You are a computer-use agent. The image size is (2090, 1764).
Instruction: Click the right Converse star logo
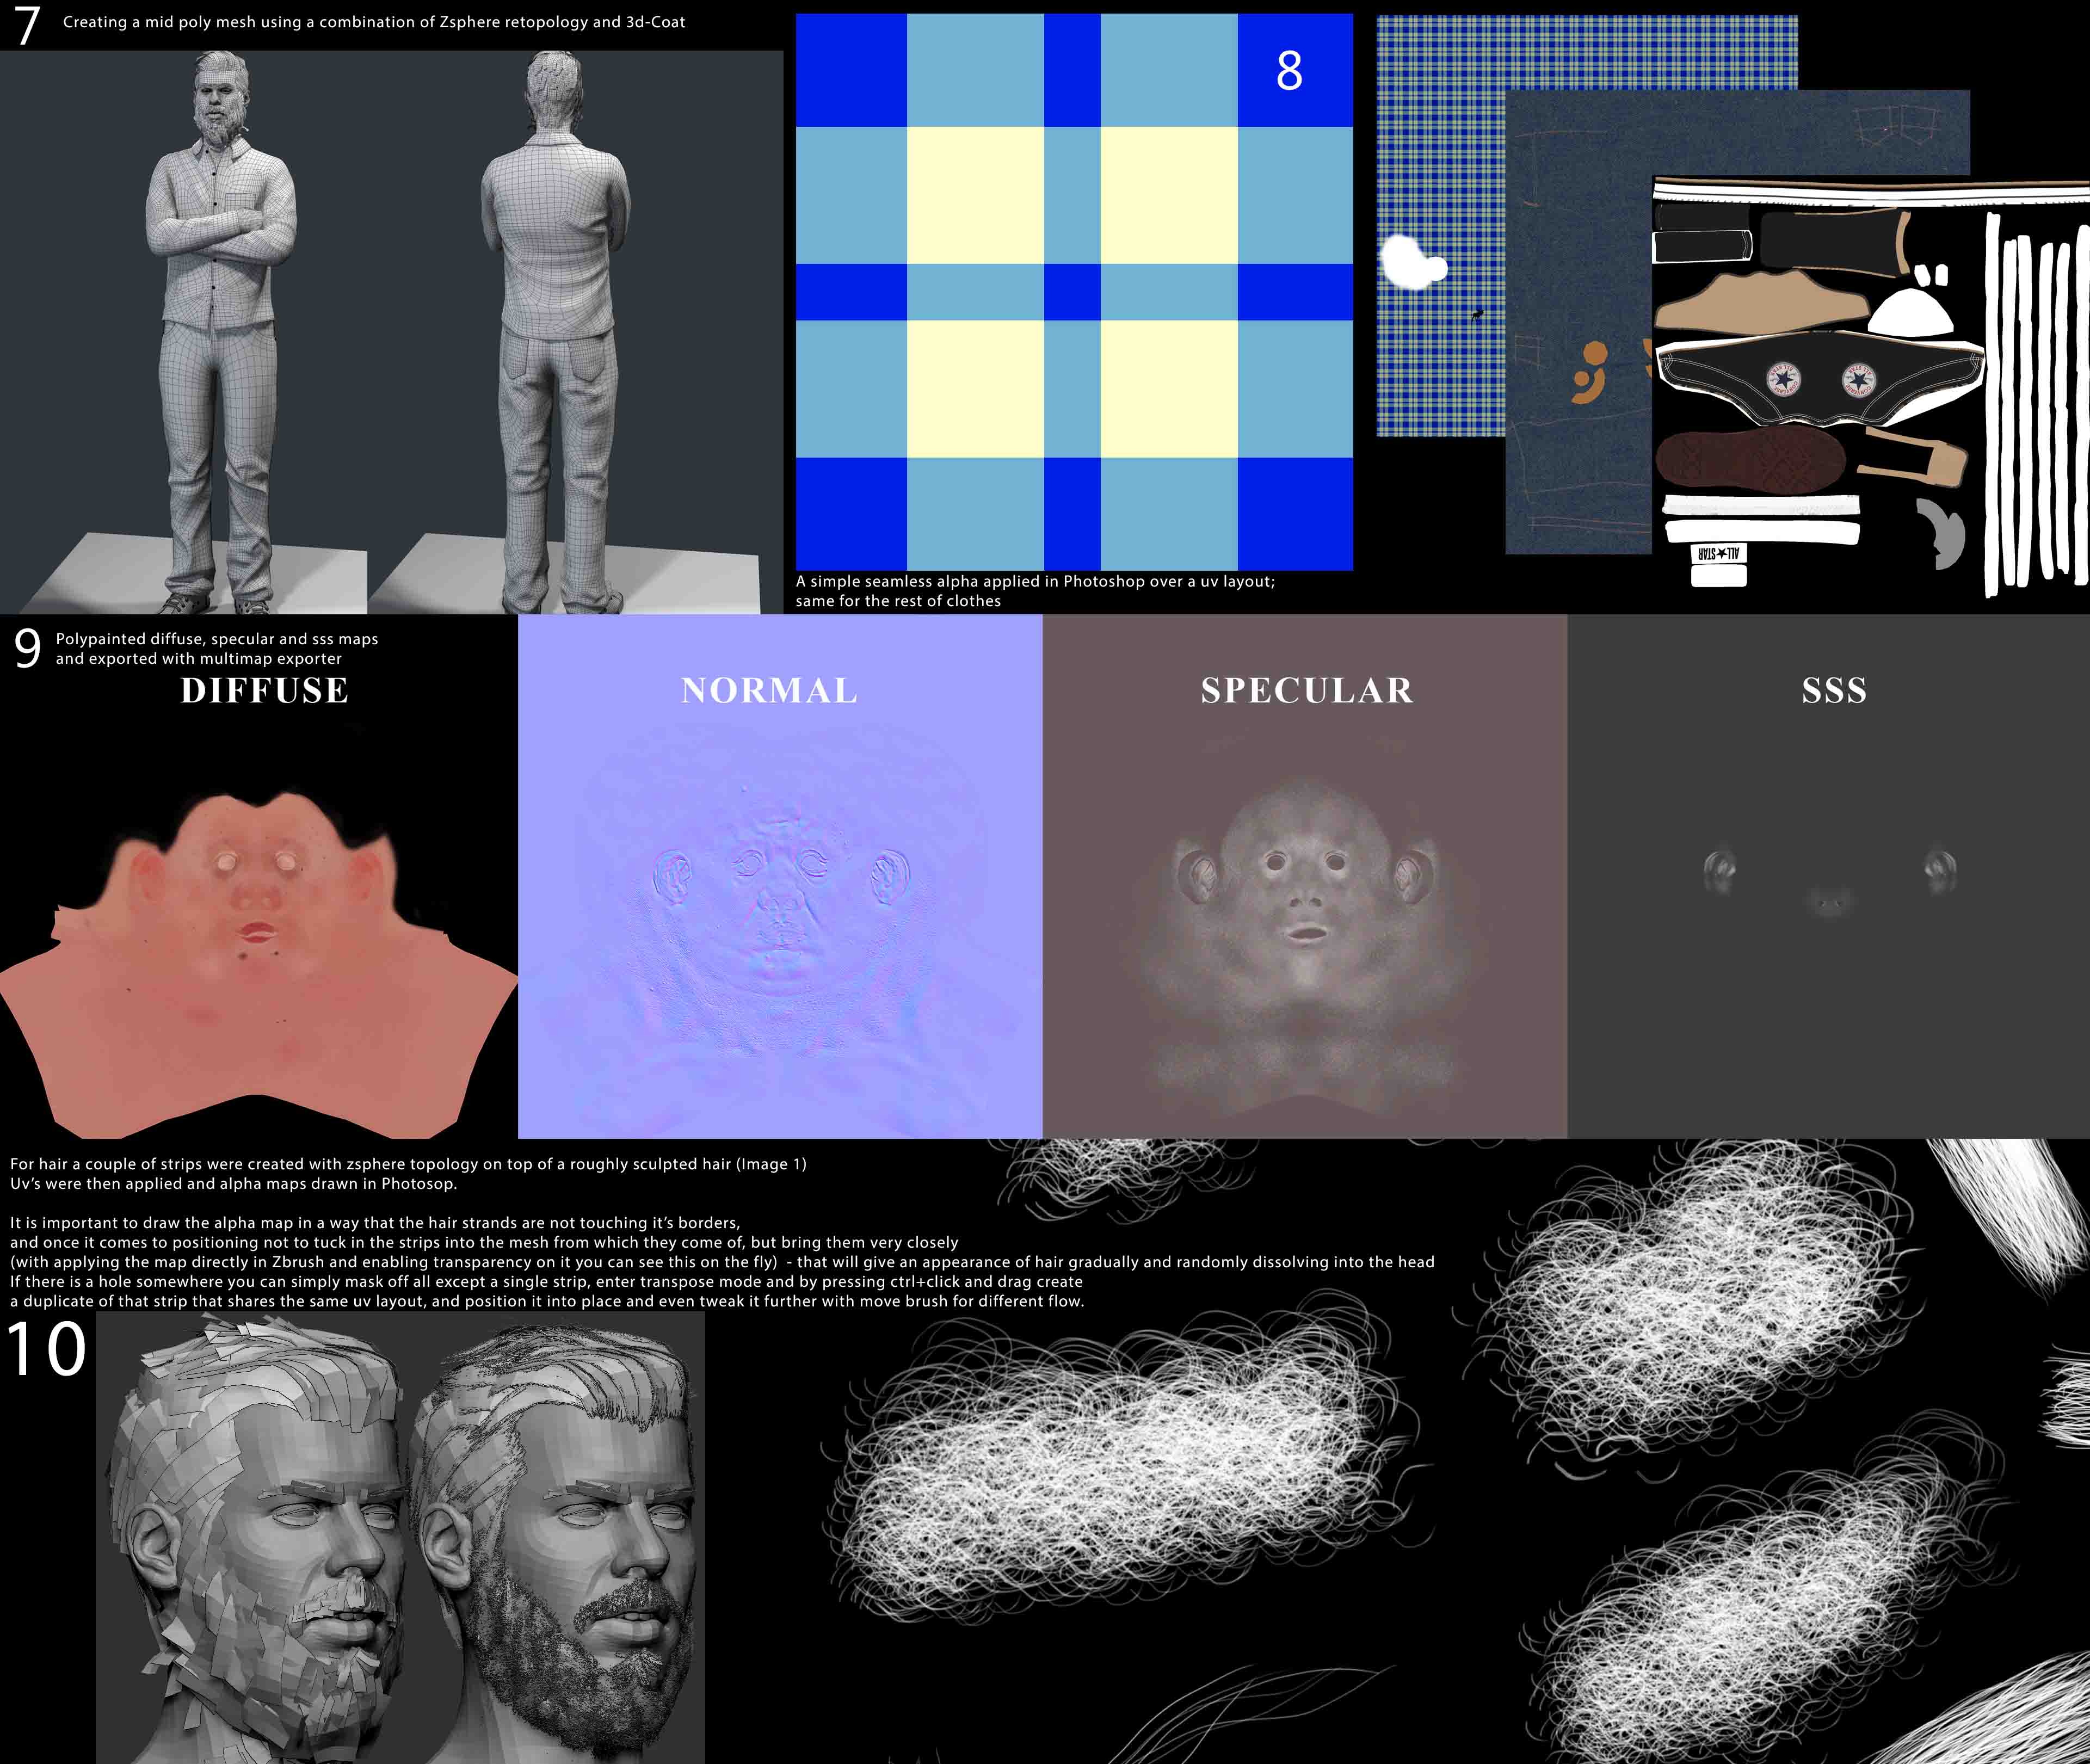(1858, 380)
